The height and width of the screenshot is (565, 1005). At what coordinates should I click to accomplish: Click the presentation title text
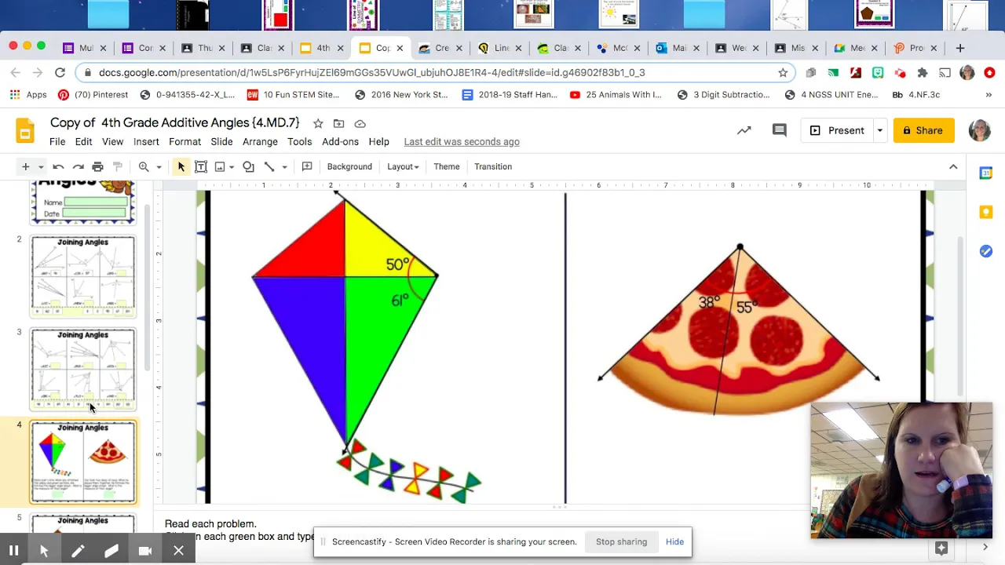(175, 123)
